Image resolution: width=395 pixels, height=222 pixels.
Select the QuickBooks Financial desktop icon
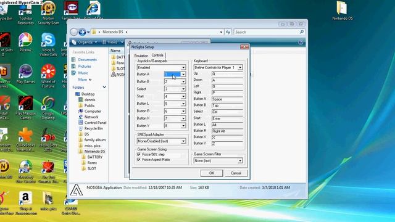click(25, 139)
